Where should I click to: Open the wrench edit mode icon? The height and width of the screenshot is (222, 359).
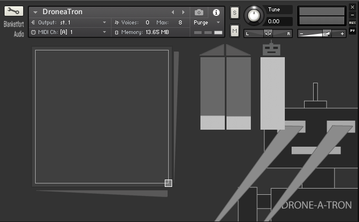click(14, 11)
